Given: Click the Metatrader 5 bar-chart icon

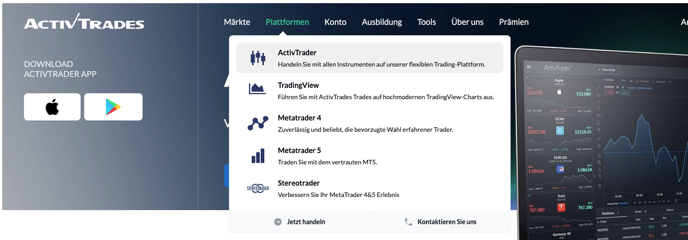Looking at the screenshot, I should [258, 155].
